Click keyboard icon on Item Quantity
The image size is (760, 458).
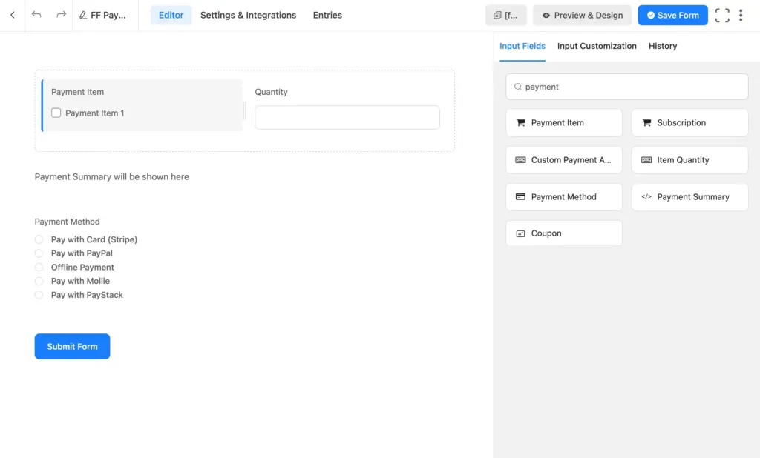[x=646, y=160]
